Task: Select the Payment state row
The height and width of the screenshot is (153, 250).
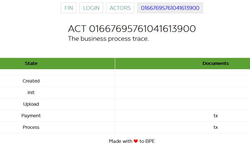Action: tap(31, 116)
